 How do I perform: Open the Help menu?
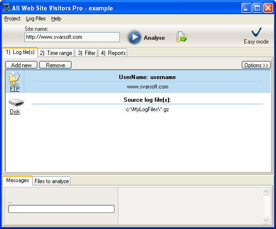point(56,18)
